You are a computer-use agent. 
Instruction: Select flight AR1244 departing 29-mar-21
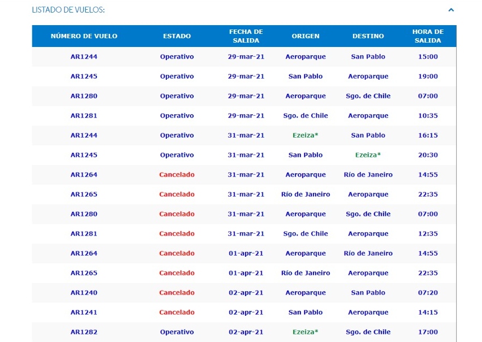pos(84,56)
